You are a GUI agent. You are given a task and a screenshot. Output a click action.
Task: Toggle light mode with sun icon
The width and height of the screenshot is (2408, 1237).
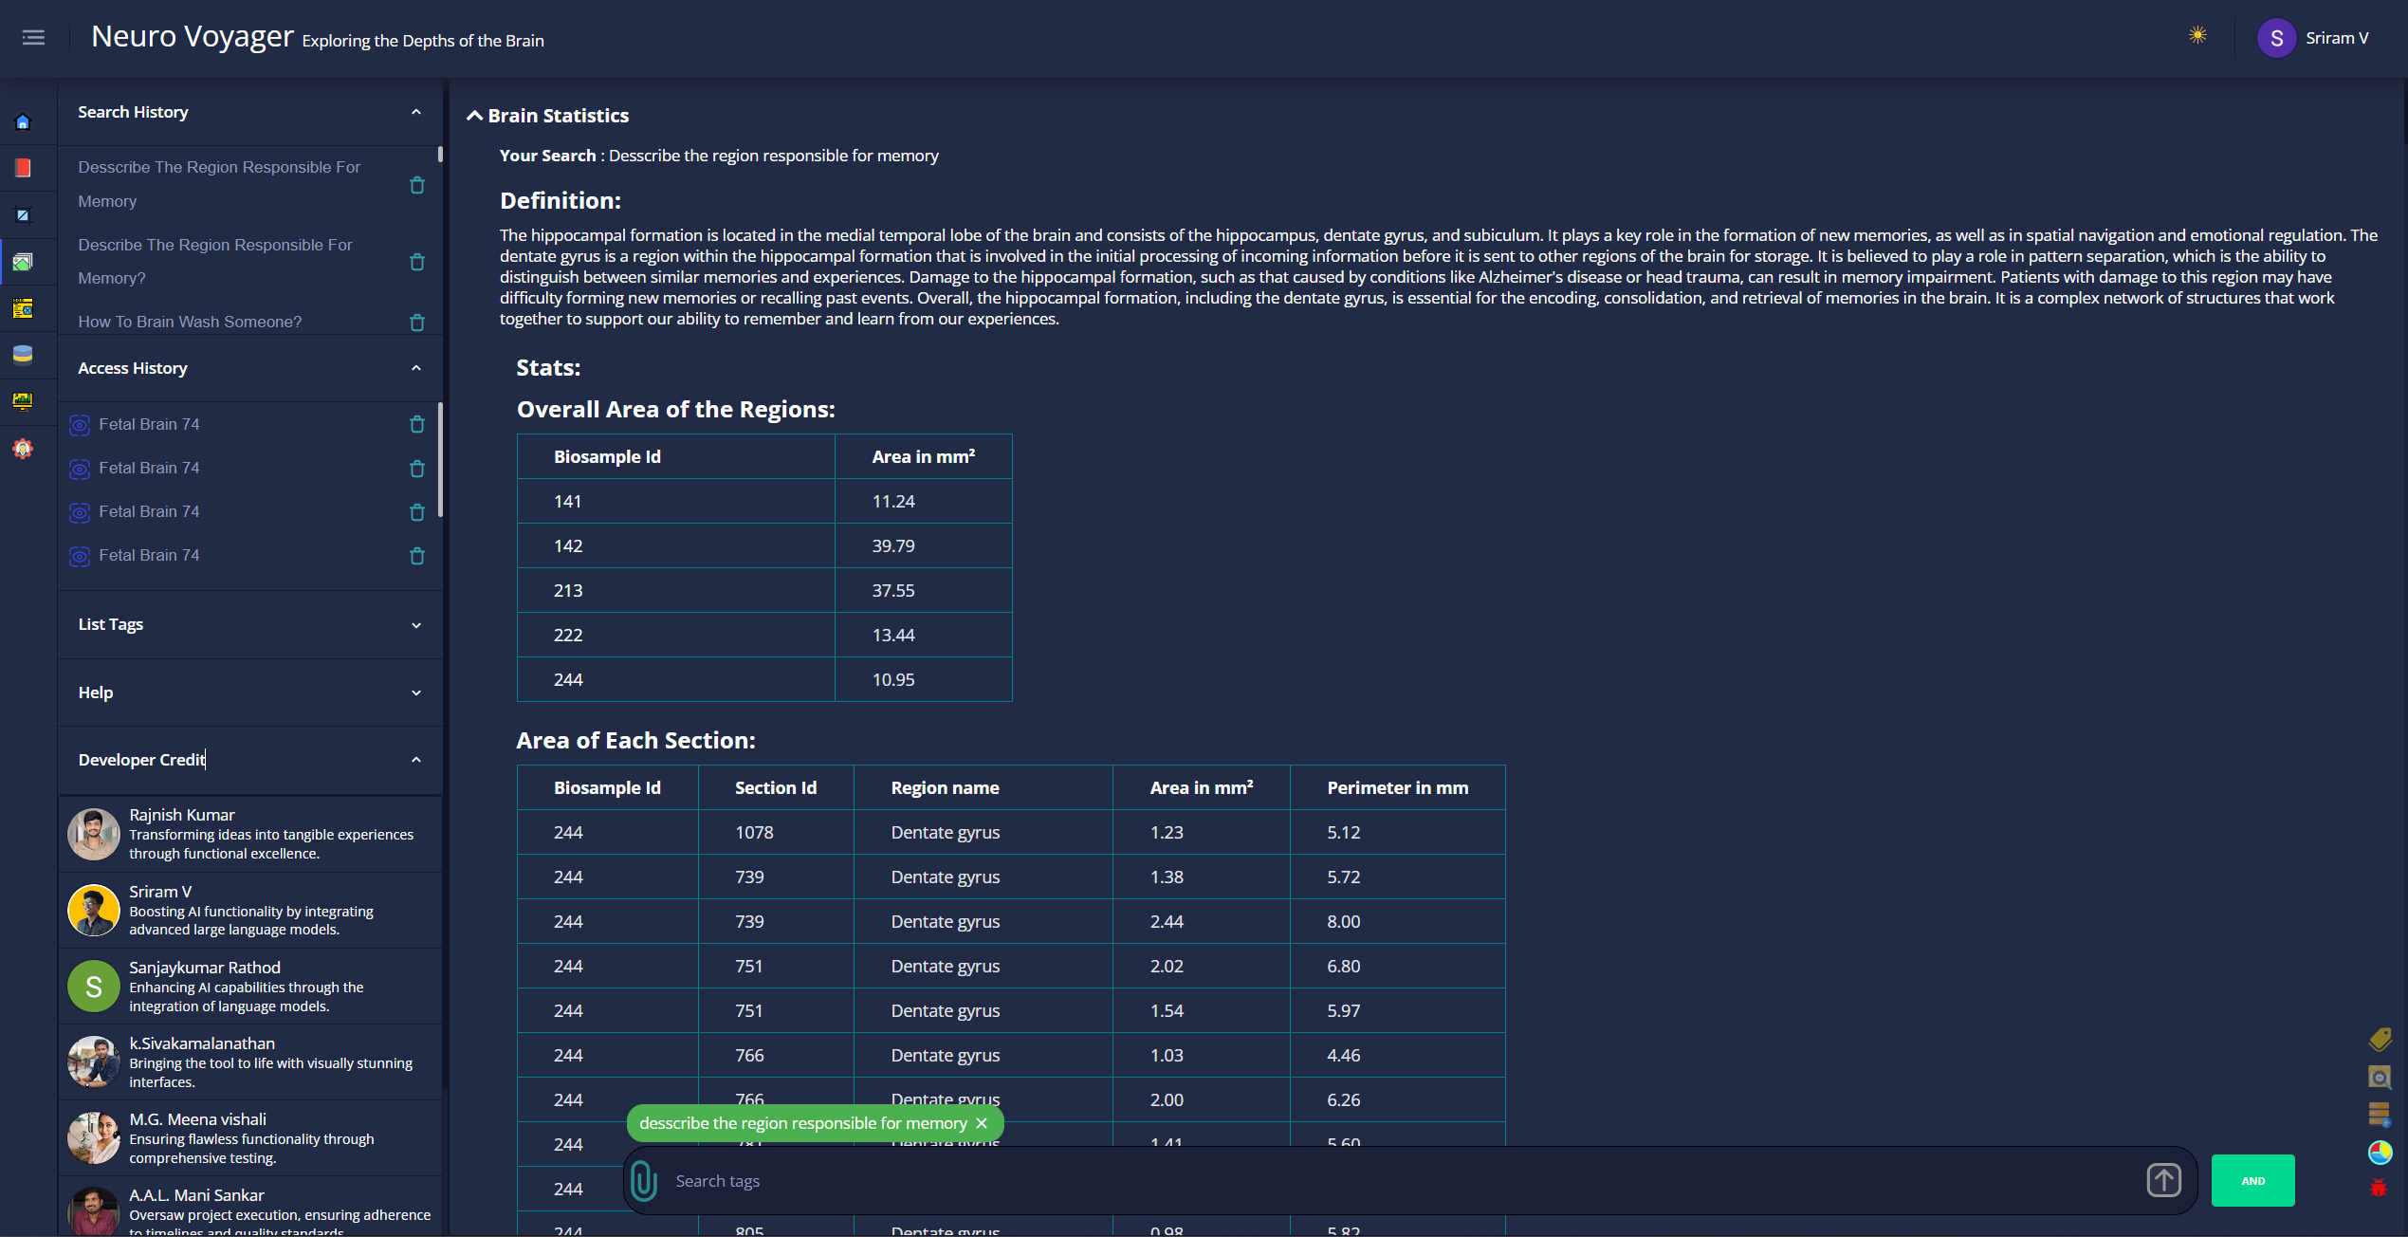click(2197, 36)
